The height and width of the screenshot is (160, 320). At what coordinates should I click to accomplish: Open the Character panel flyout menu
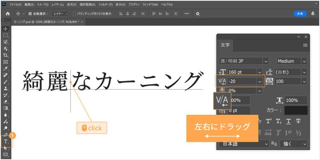click(305, 45)
